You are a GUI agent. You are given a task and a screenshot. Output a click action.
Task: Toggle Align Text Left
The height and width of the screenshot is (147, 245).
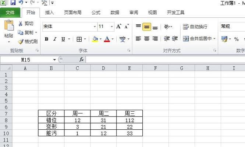pos(138,39)
